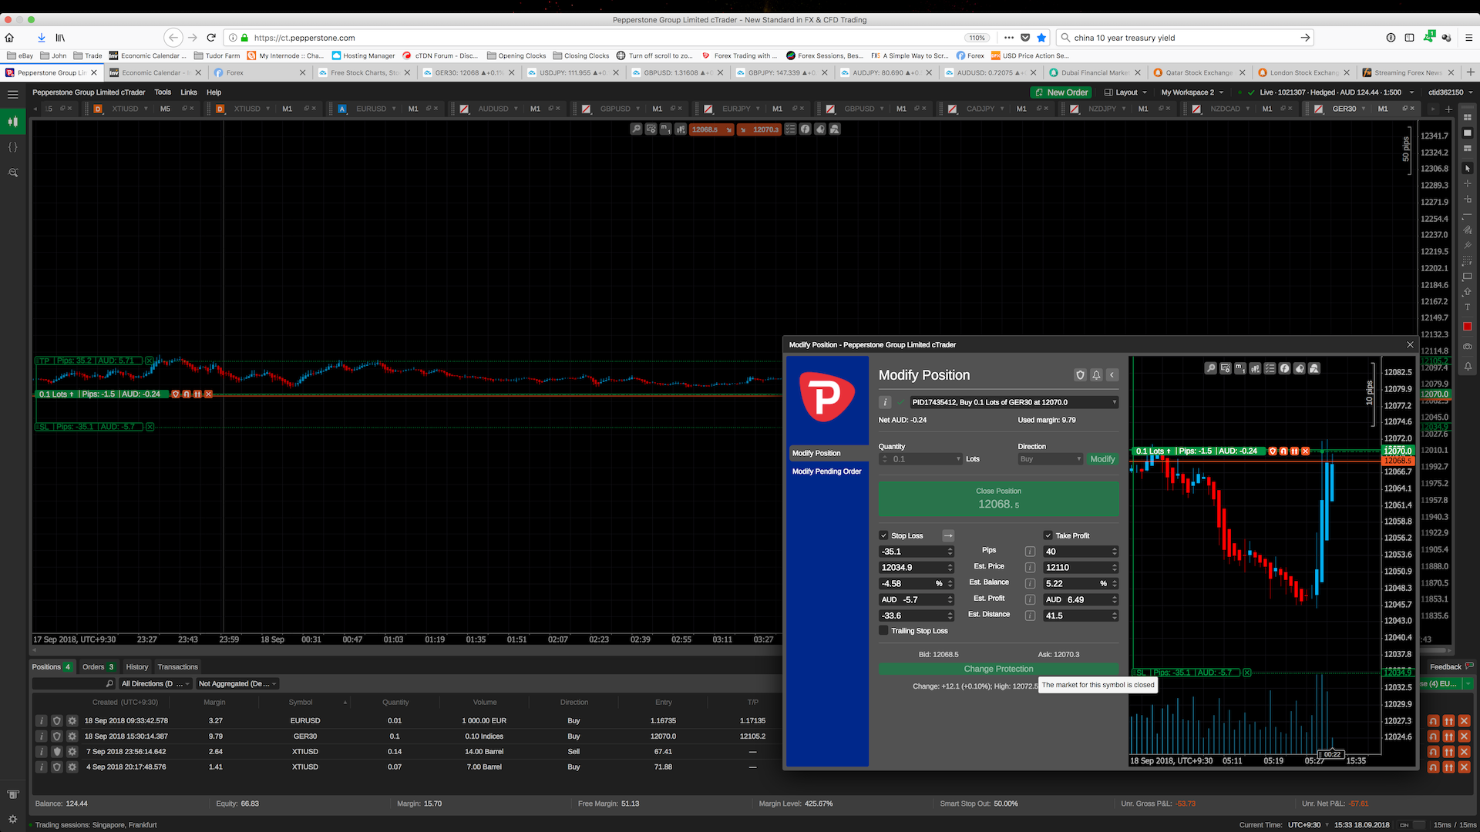Click the positions search field
The height and width of the screenshot is (832, 1480).
tap(73, 684)
